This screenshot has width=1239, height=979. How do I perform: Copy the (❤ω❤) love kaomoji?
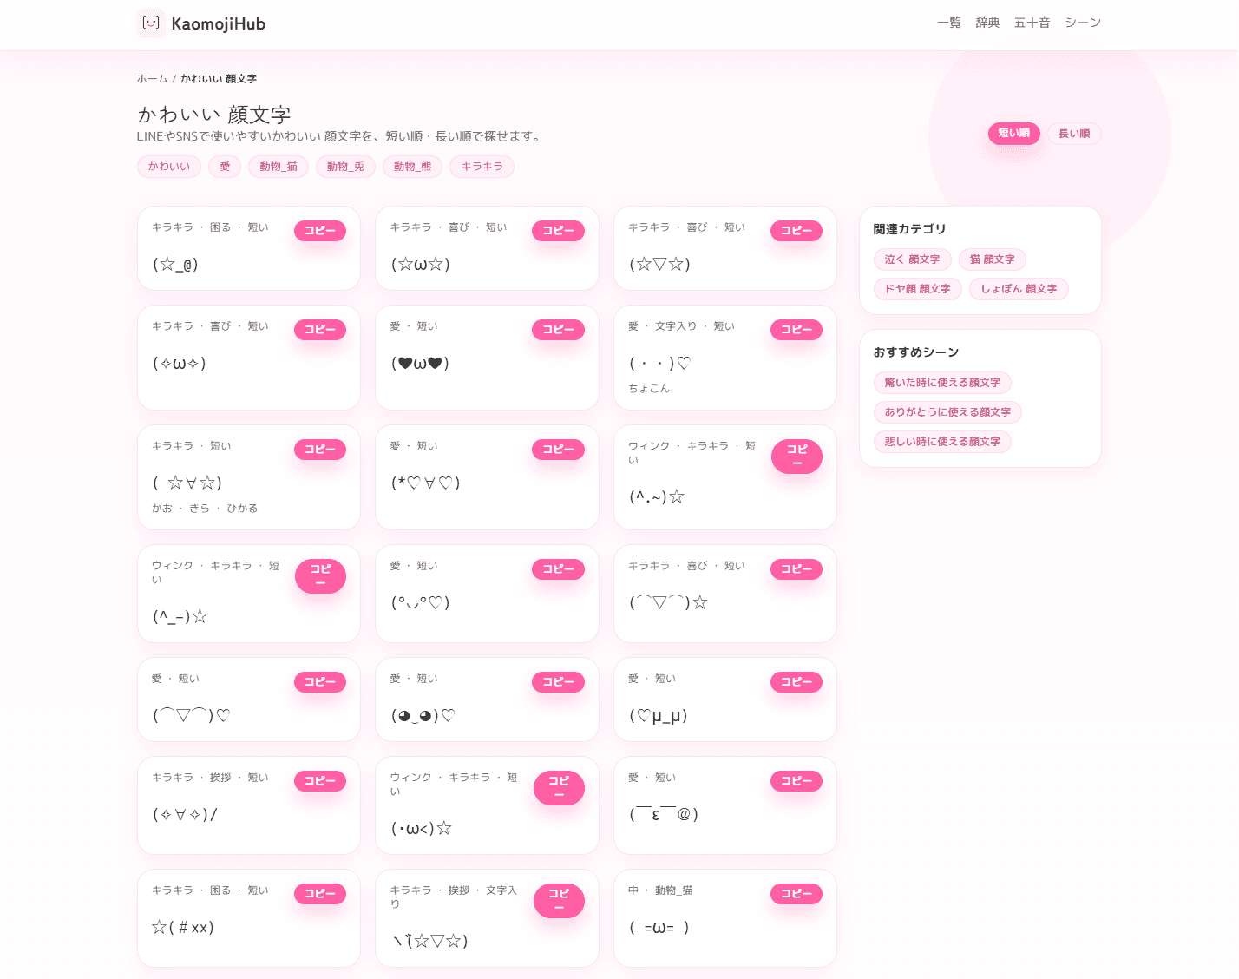point(558,330)
